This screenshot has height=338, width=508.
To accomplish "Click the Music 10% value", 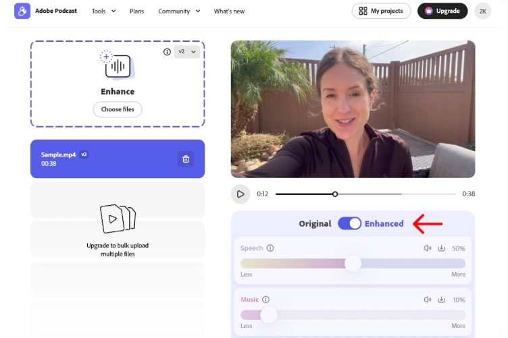I will [459, 300].
